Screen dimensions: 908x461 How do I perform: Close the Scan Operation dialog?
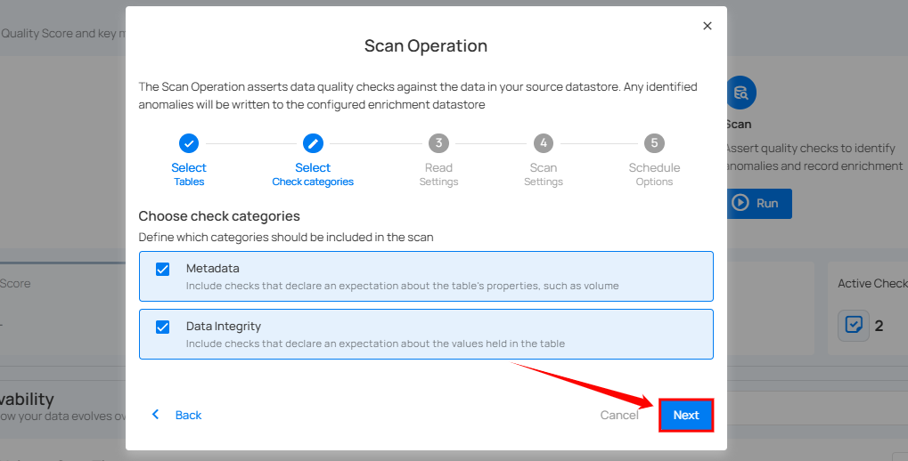pyautogui.click(x=708, y=26)
